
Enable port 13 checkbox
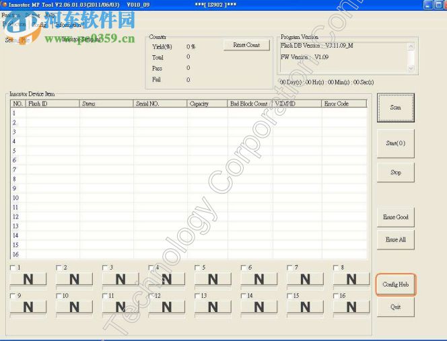click(x=197, y=296)
